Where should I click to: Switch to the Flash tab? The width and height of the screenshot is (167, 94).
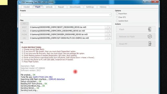click(38, 7)
